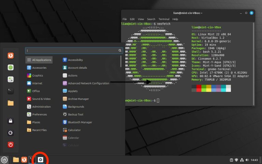The width and height of the screenshot is (262, 164).
Task: Launch Archive Manager
Action: [76, 99]
